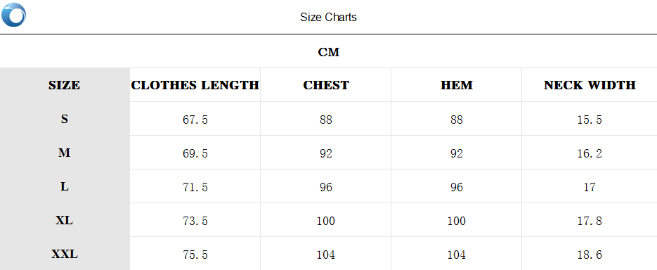Click the NECK WIDTH column header
This screenshot has height=270, width=657.
(590, 85)
